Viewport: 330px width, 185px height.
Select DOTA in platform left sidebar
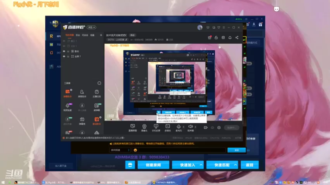(x=55, y=53)
